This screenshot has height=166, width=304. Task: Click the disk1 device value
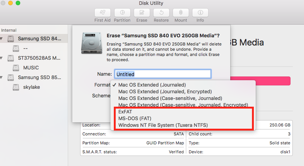(x=285, y=152)
